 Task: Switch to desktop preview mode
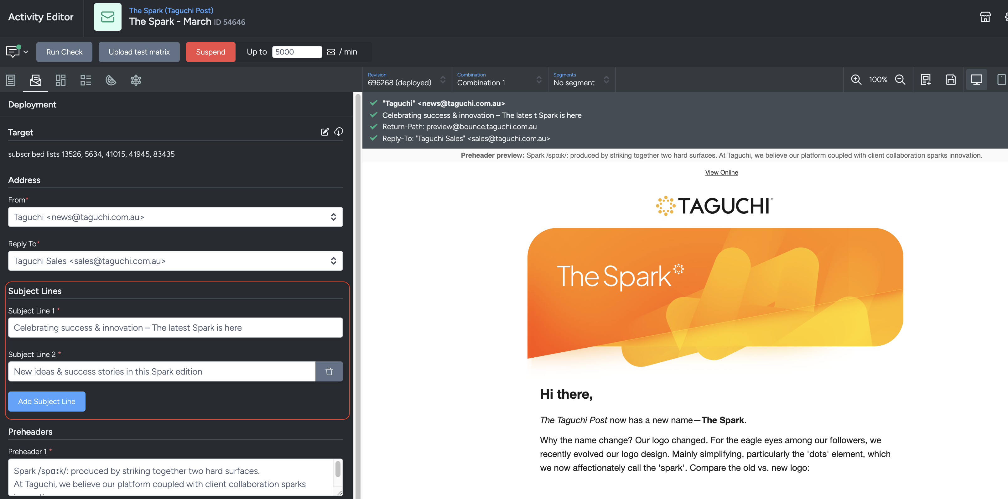976,80
